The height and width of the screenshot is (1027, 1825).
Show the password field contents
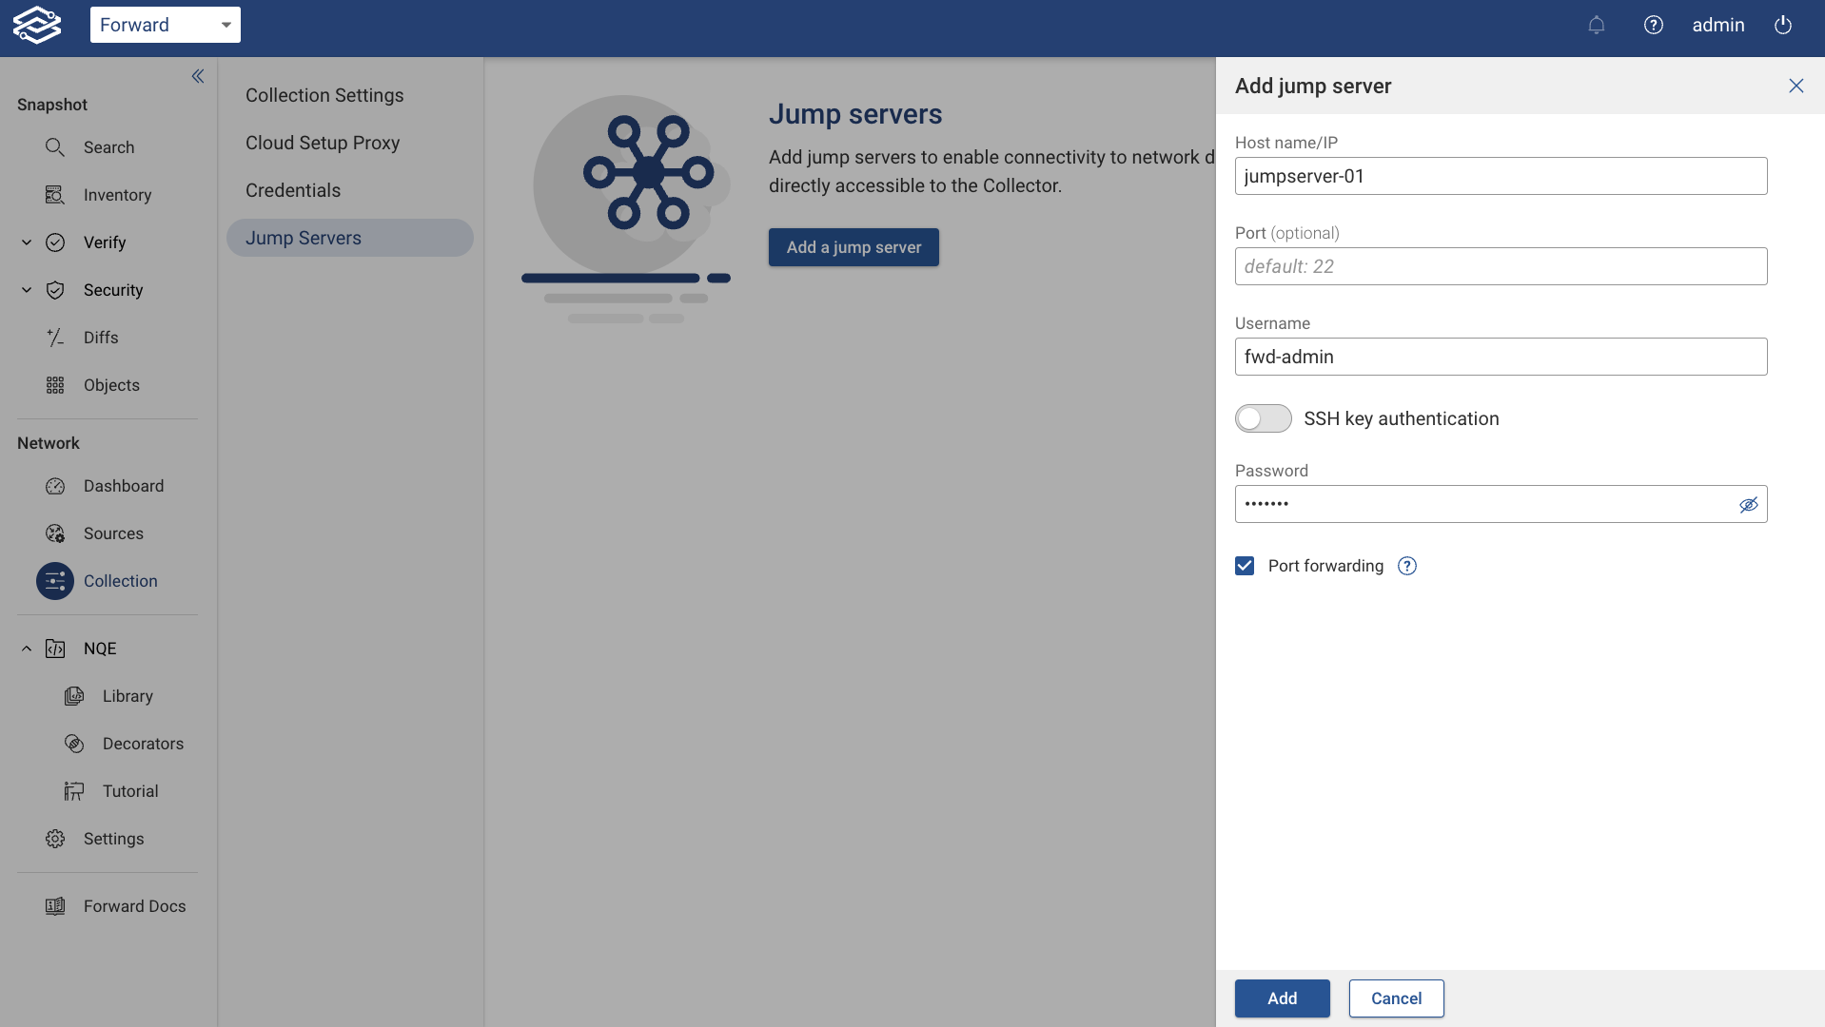[x=1750, y=504]
